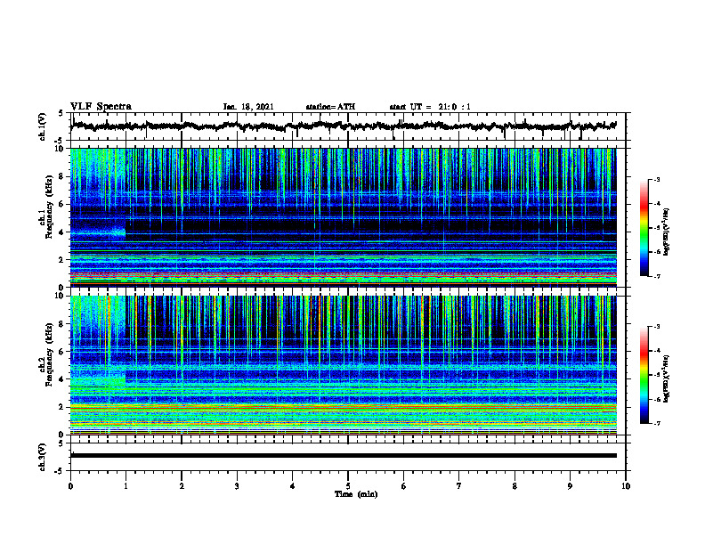Click the "-5" voltage tick on ch.3(V) axis
This screenshot has height=545, width=705.
59,471
